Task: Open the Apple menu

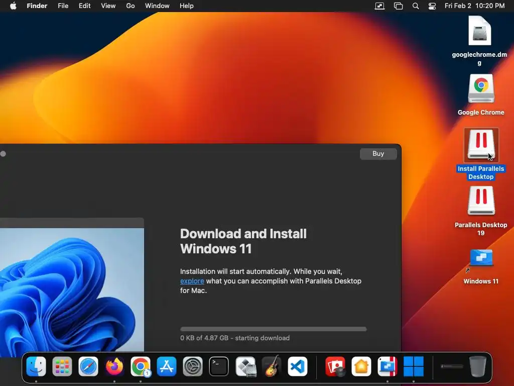Action: click(13, 6)
